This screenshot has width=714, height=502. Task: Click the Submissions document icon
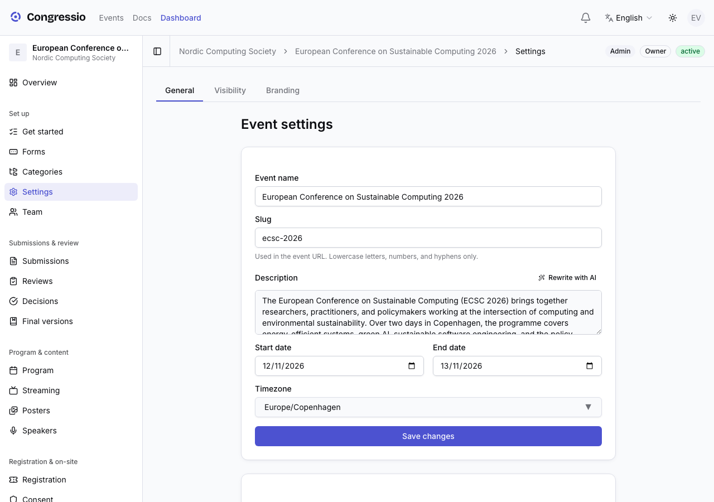click(x=13, y=261)
